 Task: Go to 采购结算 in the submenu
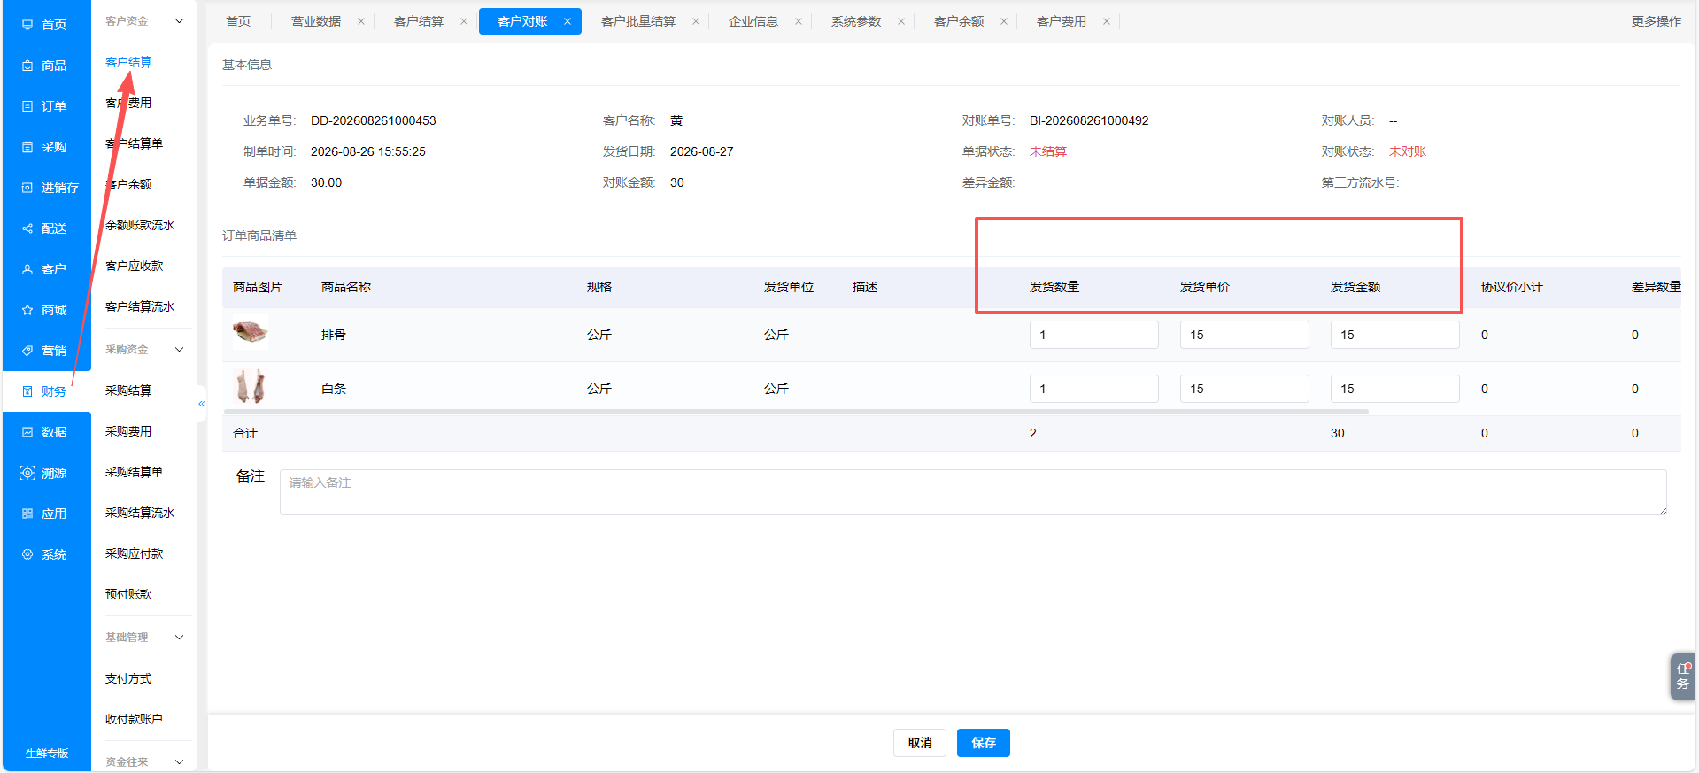128,390
